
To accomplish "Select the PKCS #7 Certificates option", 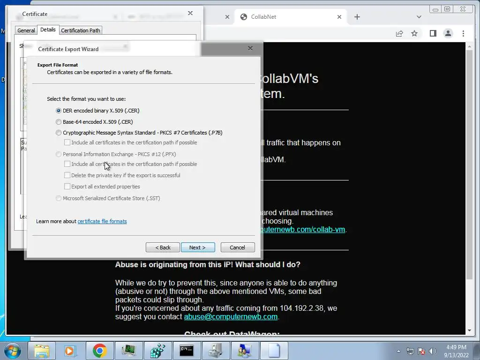I will click(x=139, y=133).
